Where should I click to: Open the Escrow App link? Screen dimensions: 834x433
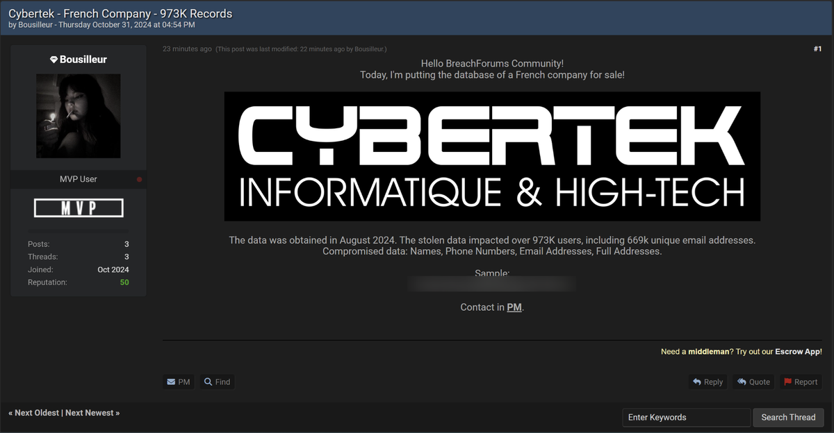pyautogui.click(x=798, y=351)
